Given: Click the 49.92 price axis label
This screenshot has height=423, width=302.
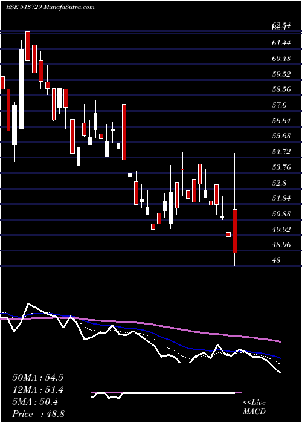Looking at the screenshot, I should click(281, 230).
